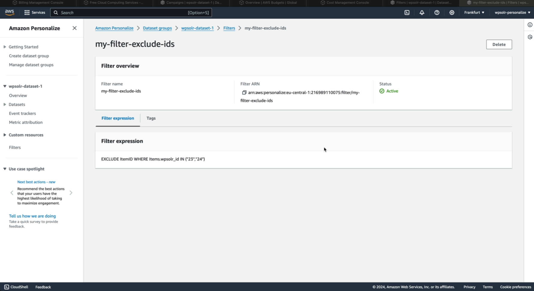Open the right edge hexagon panel icon
The height and width of the screenshot is (291, 534).
530,37
